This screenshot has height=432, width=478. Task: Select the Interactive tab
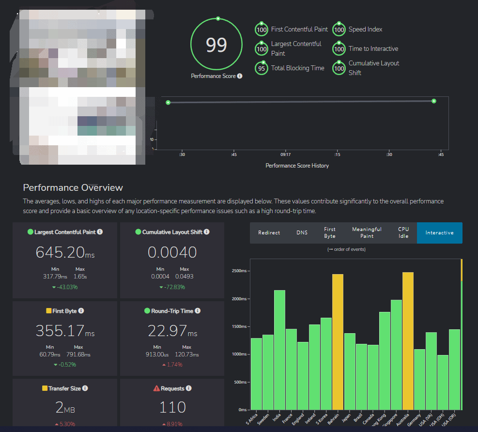pos(439,233)
